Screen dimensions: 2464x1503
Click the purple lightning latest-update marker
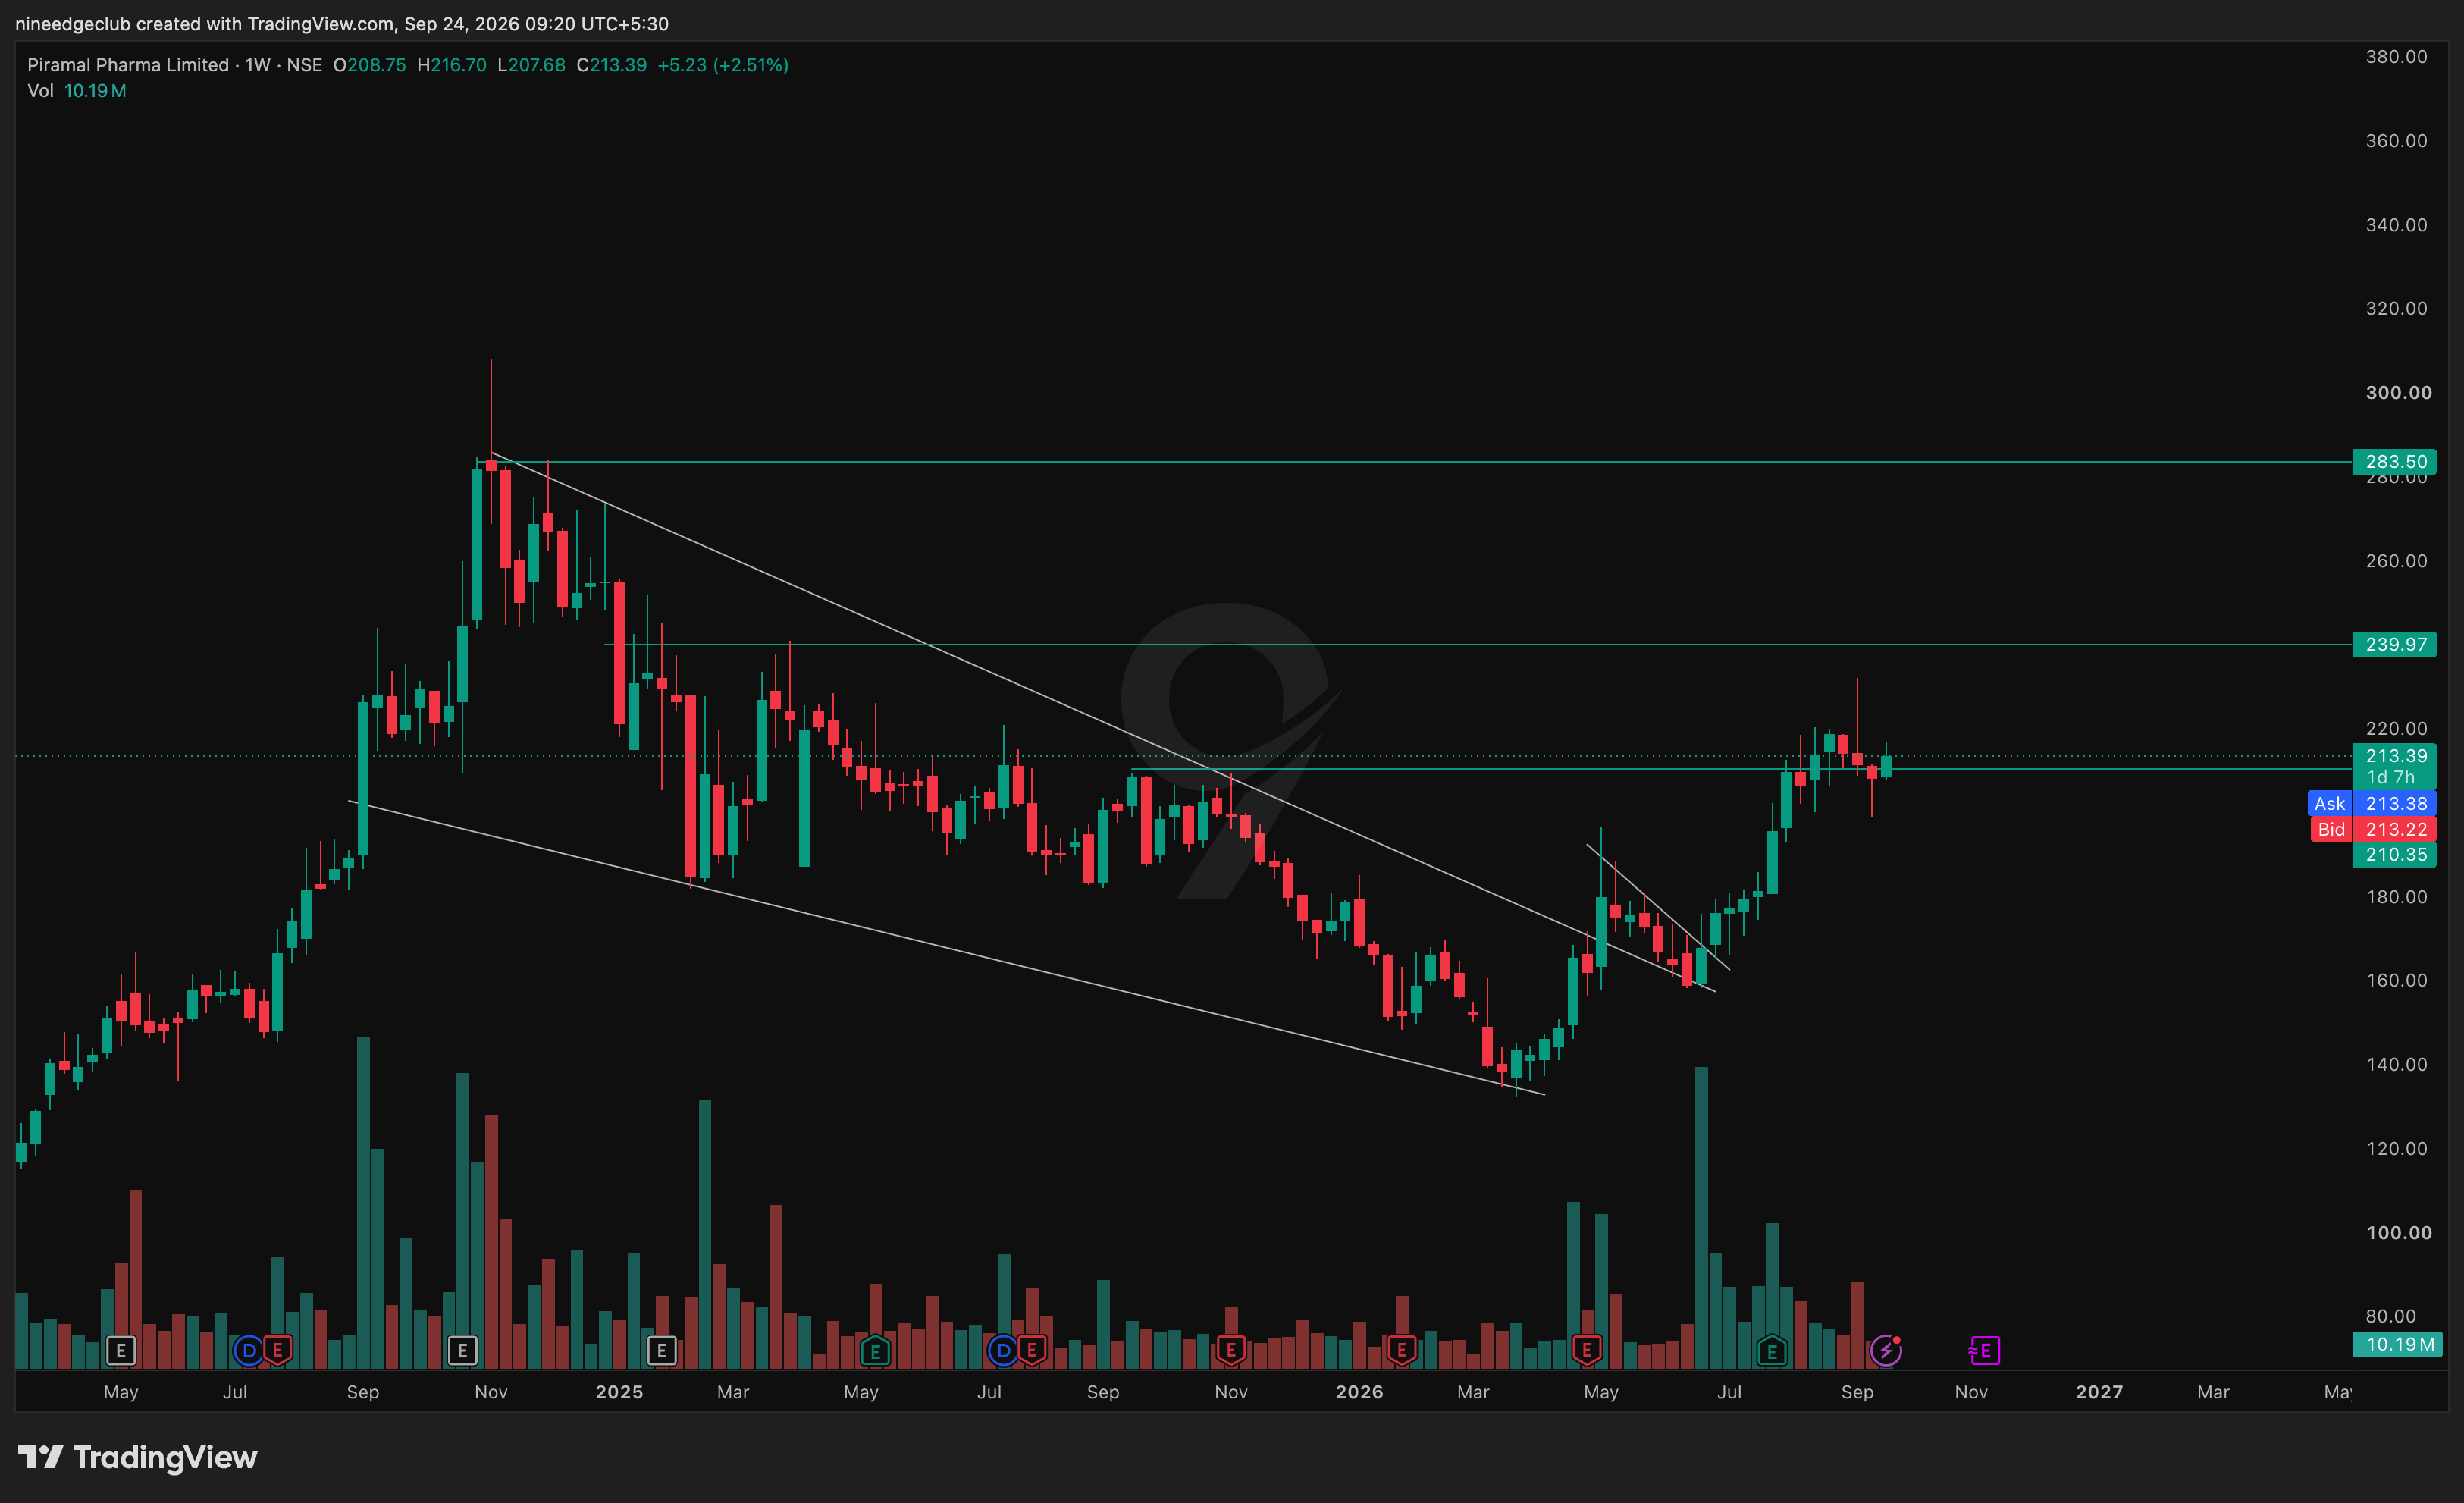[1886, 1351]
